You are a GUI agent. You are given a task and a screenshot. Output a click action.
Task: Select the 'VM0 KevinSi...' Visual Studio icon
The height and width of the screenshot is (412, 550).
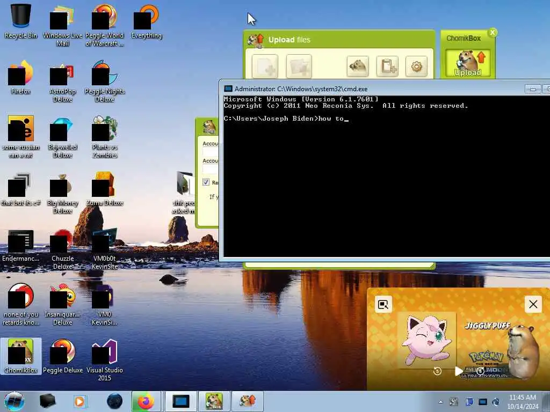[105, 305]
